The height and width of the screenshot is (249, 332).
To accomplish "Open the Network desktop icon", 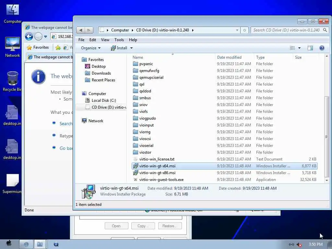I will tap(13, 47).
